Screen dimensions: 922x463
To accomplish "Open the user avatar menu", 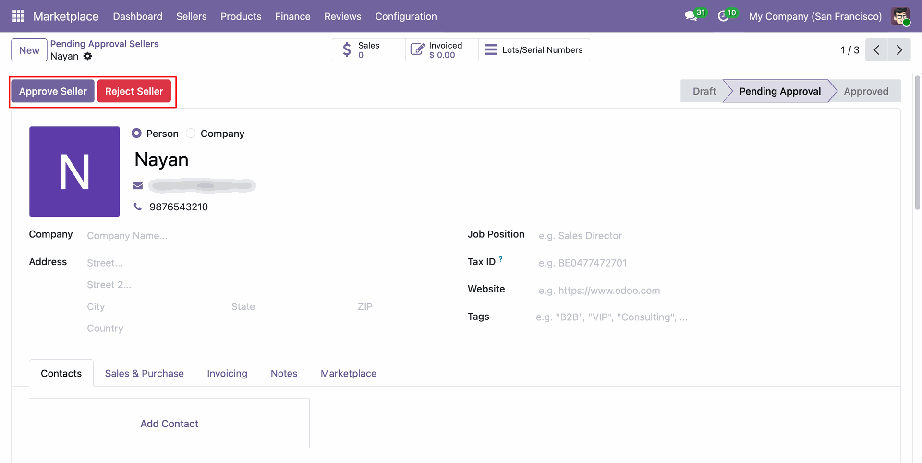I will coord(900,16).
